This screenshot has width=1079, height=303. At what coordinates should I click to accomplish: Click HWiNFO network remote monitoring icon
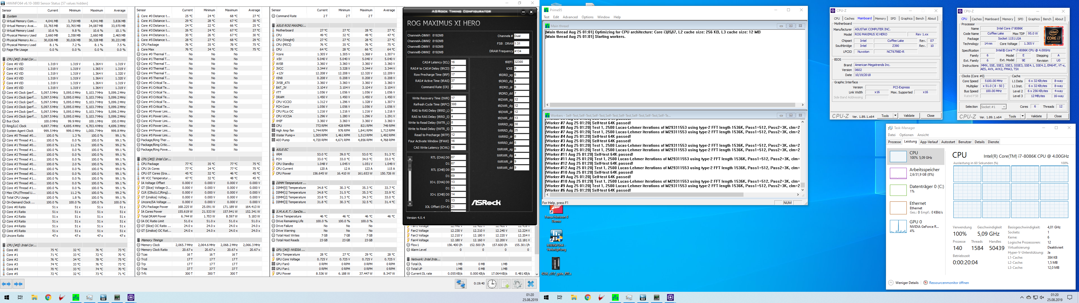pos(461,284)
